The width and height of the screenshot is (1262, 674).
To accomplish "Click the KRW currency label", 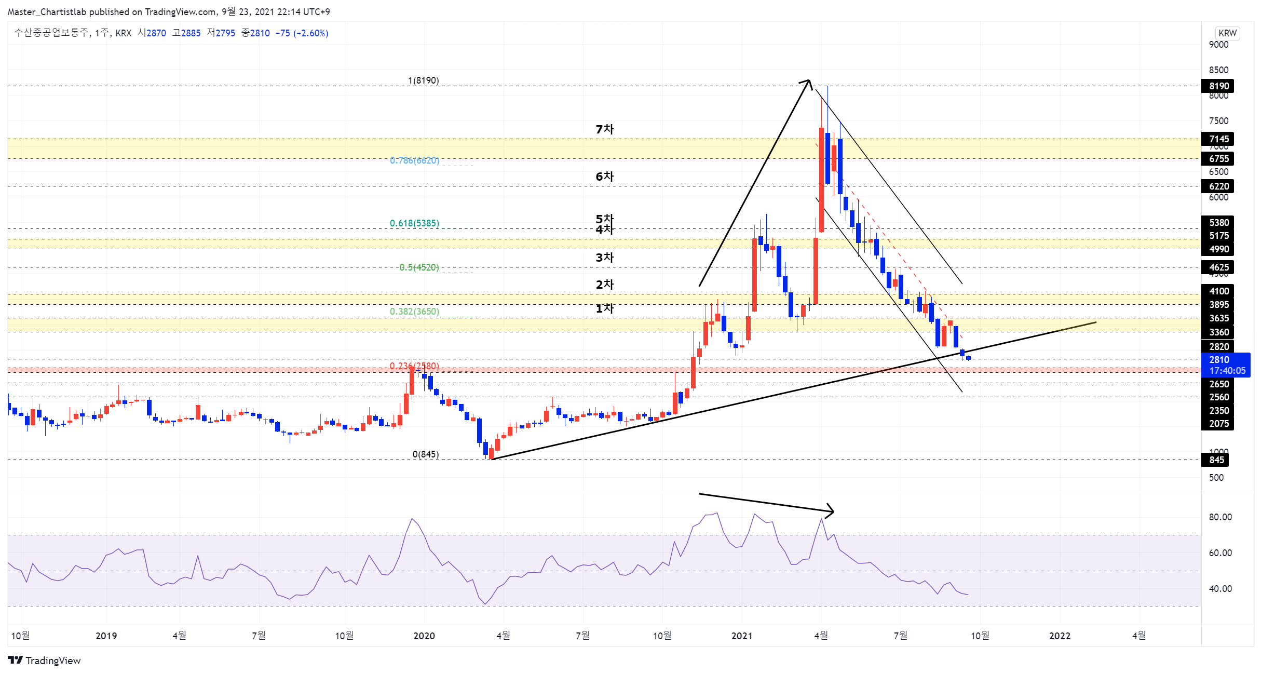I will coord(1228,33).
